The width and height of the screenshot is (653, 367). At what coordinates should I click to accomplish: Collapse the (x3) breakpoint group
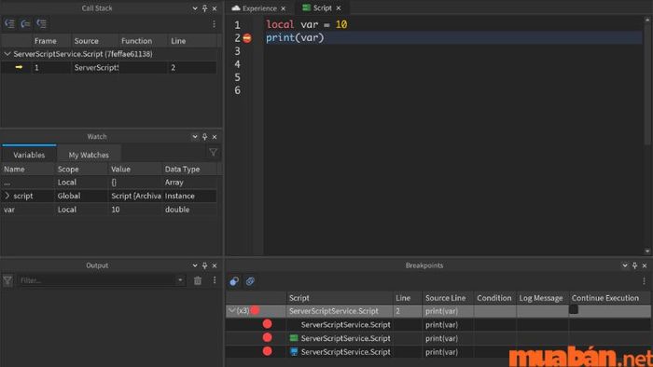[232, 310]
